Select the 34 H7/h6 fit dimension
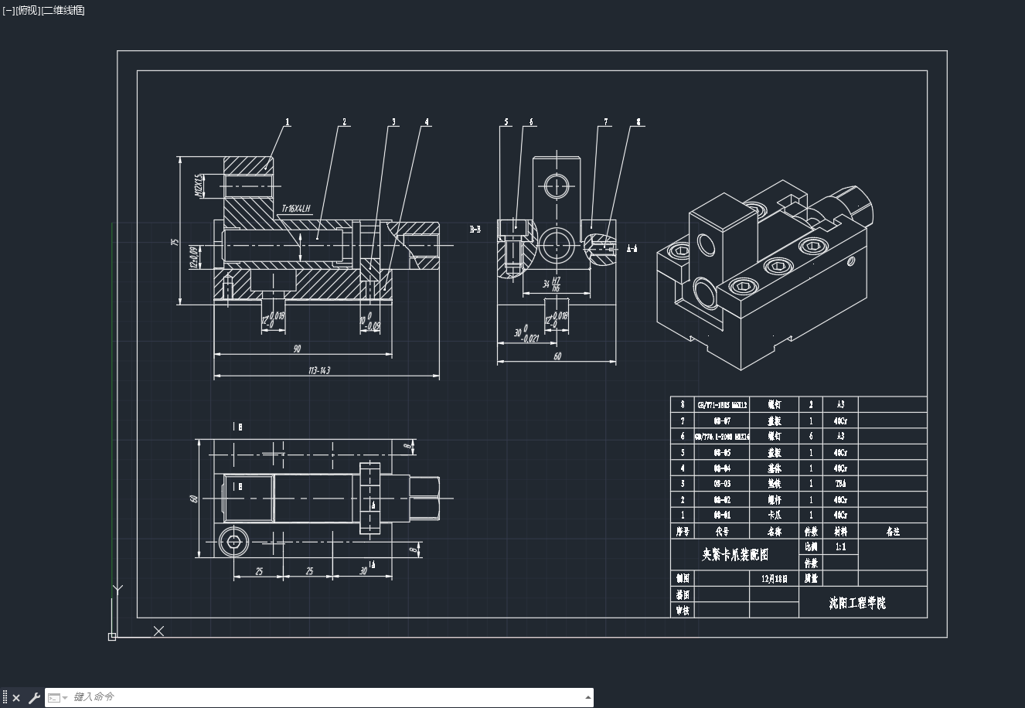 pyautogui.click(x=551, y=284)
